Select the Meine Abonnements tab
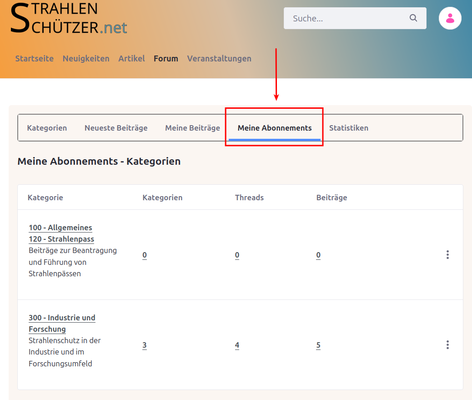This screenshot has width=472, height=400. pos(275,128)
